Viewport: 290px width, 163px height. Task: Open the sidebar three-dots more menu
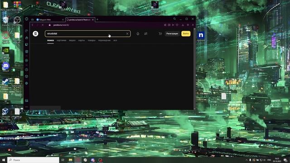coord(27,107)
